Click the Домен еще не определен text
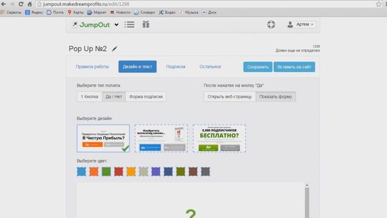This screenshot has width=387, height=218. click(x=298, y=50)
